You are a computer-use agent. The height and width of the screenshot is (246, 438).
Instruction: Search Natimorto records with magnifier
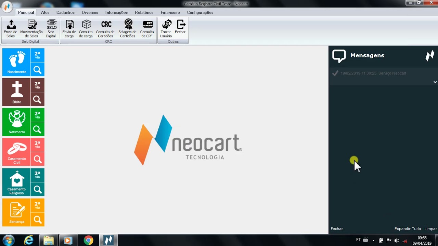pos(38,129)
